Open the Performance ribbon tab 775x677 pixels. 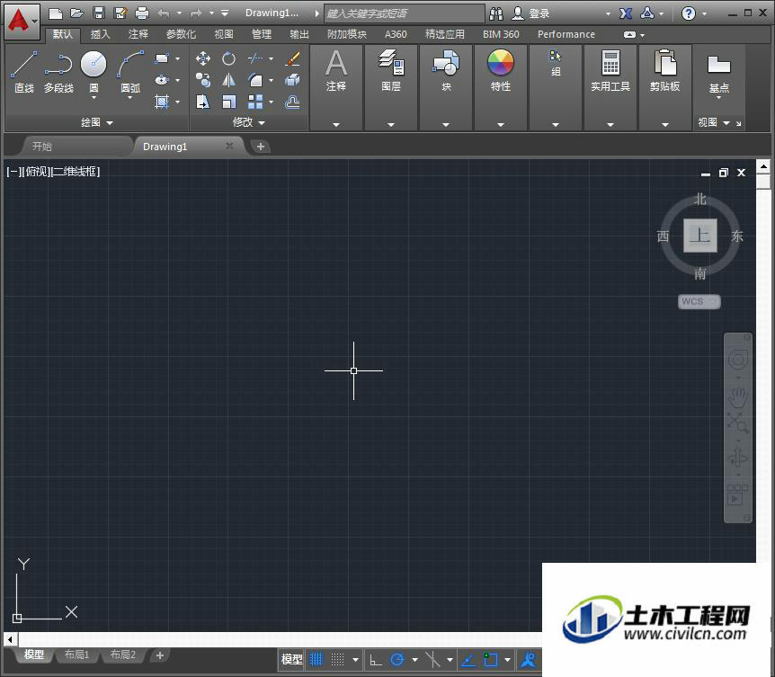pos(566,34)
